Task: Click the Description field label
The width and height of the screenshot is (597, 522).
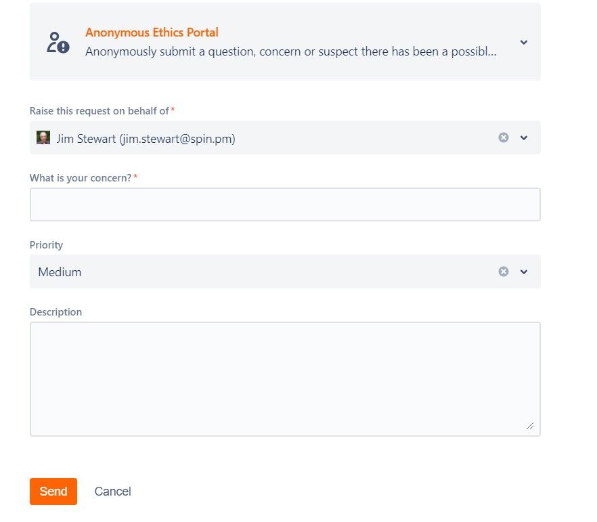Action: pyautogui.click(x=56, y=312)
